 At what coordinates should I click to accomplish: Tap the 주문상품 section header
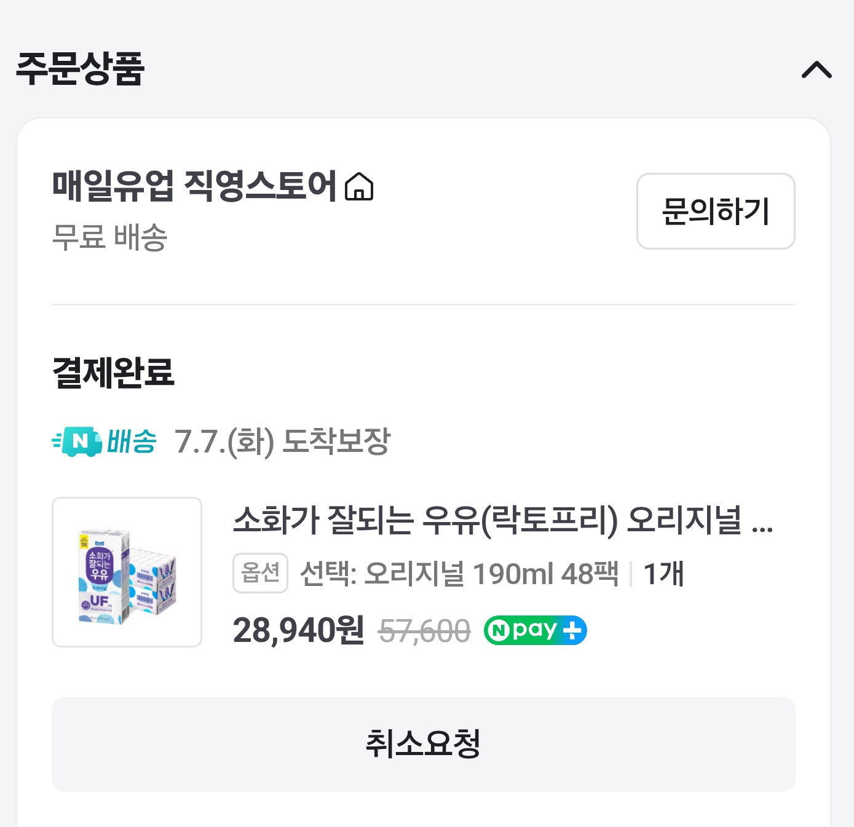80,68
